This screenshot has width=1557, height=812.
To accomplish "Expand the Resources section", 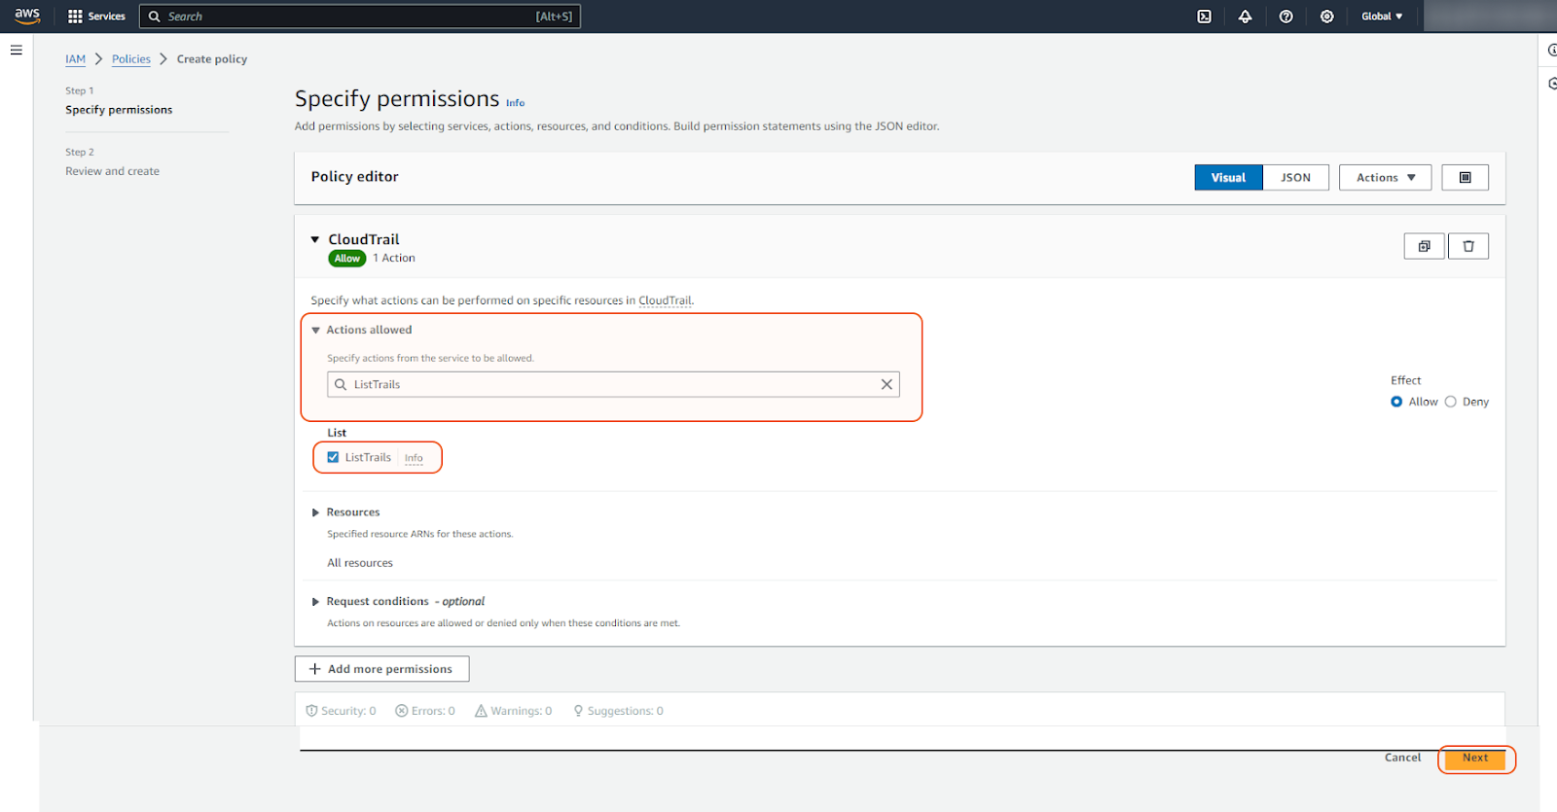I will pyautogui.click(x=315, y=512).
